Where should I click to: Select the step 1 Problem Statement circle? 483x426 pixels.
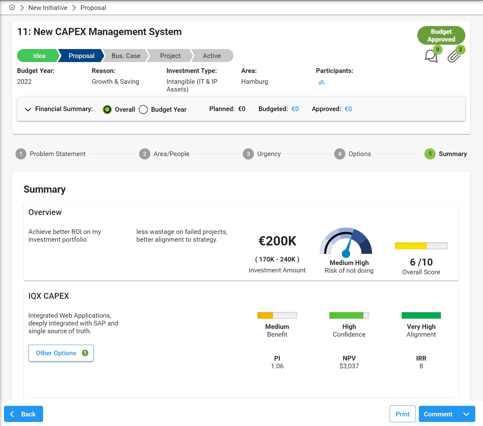click(x=21, y=154)
